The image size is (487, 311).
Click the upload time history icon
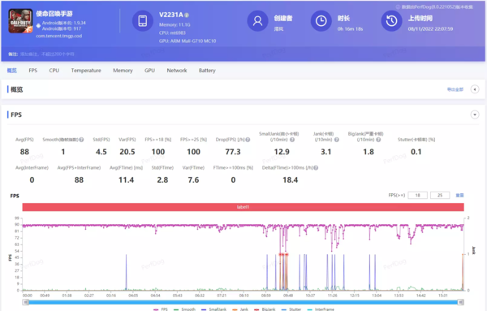point(391,21)
